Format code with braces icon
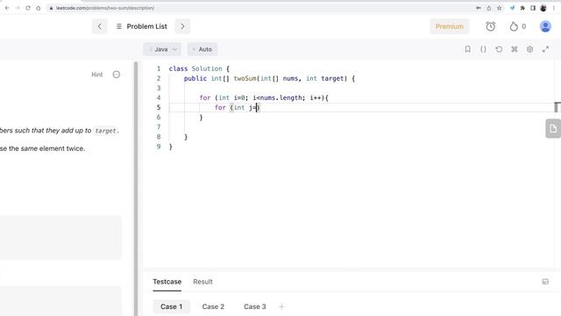The width and height of the screenshot is (561, 316). coord(483,49)
